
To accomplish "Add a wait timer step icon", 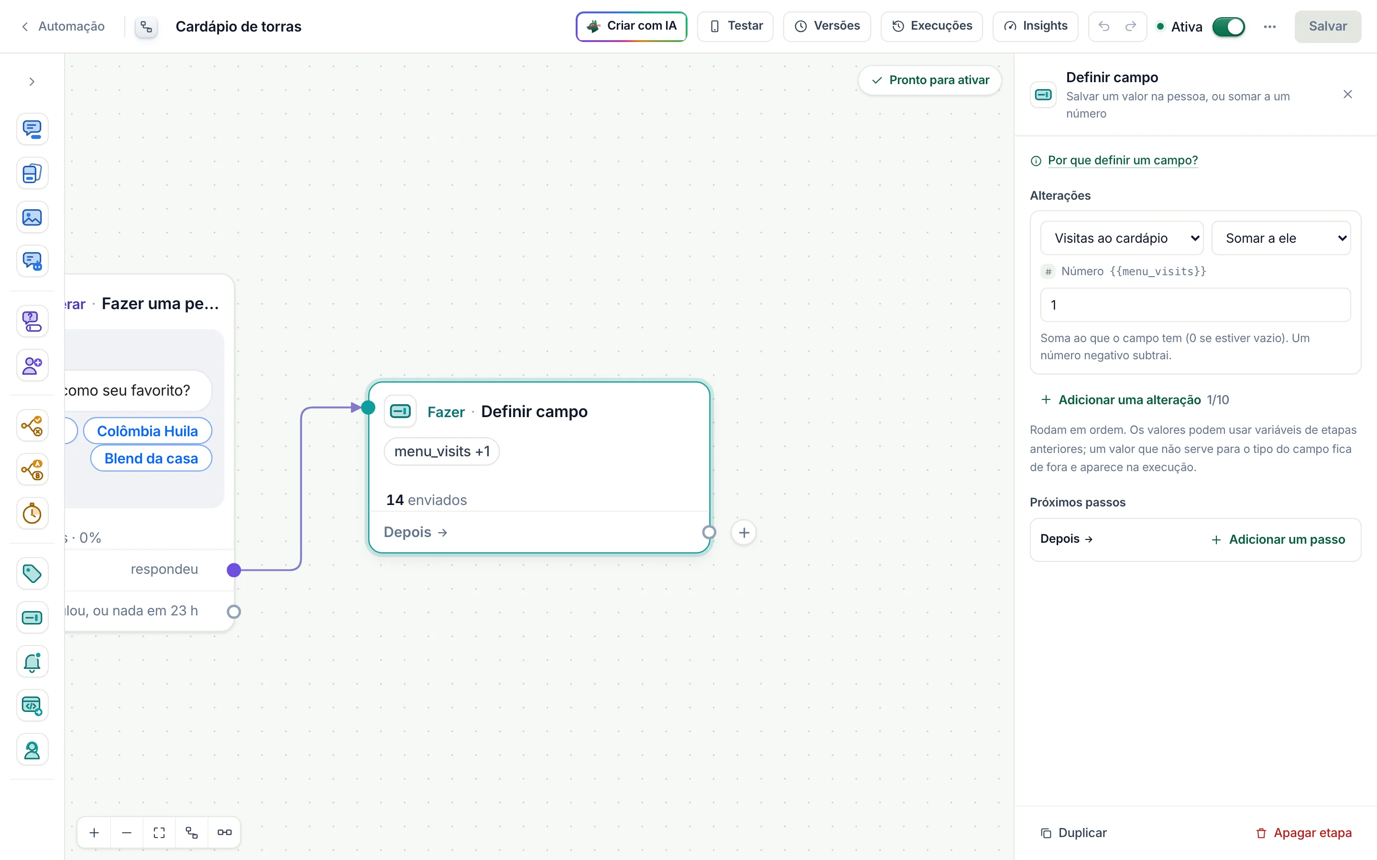I will (x=32, y=514).
